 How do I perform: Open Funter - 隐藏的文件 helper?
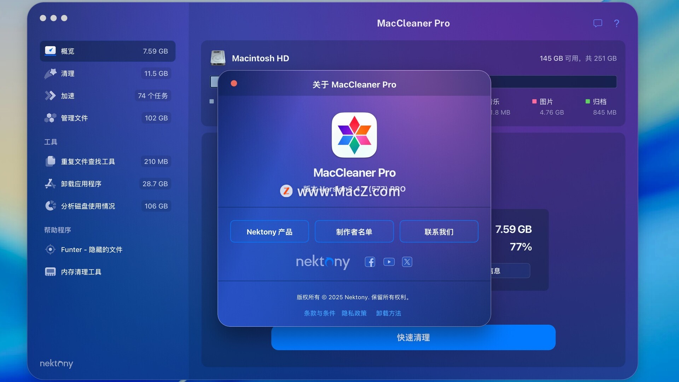tap(108, 249)
